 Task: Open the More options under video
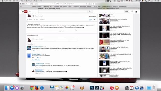coord(42,20)
